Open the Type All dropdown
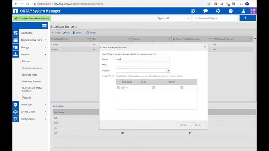The height and width of the screenshot is (151, 269). click(x=177, y=18)
